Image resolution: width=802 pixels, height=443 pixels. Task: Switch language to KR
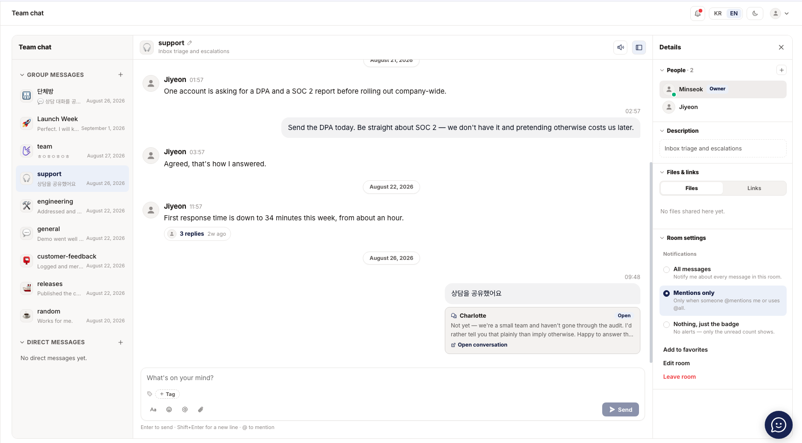pos(718,14)
